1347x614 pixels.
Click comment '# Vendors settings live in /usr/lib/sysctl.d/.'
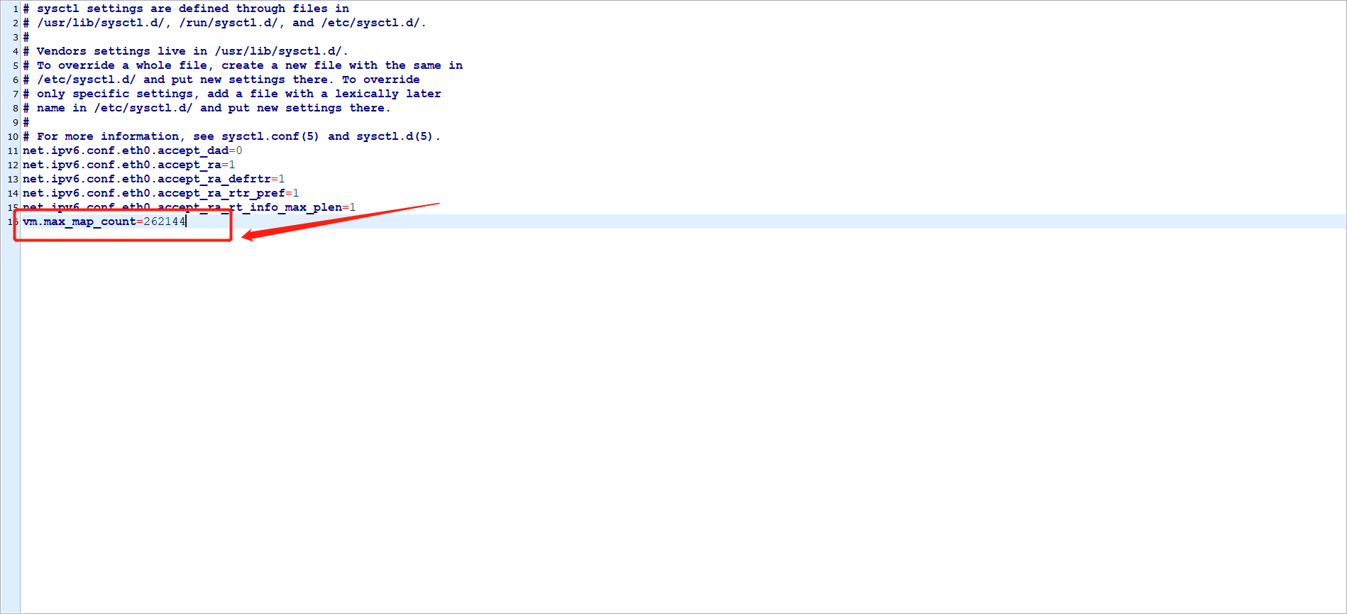pos(186,51)
